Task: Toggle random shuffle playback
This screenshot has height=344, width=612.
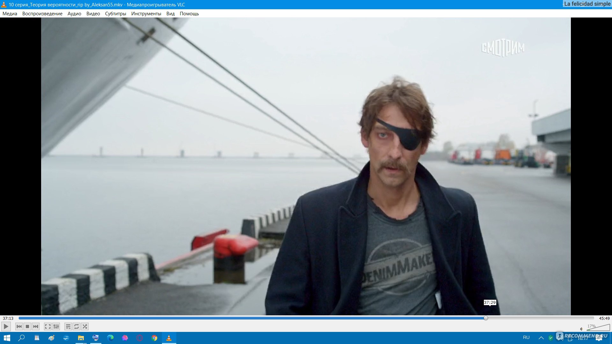Action: pos(85,326)
